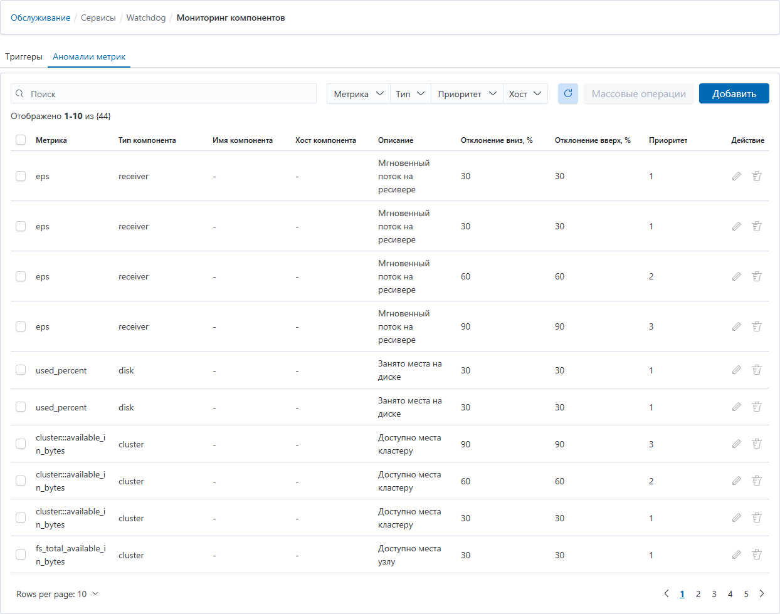The height and width of the screenshot is (614, 780).
Task: Click Мониторинг компонентов breadcrumb title
Action: tap(231, 18)
